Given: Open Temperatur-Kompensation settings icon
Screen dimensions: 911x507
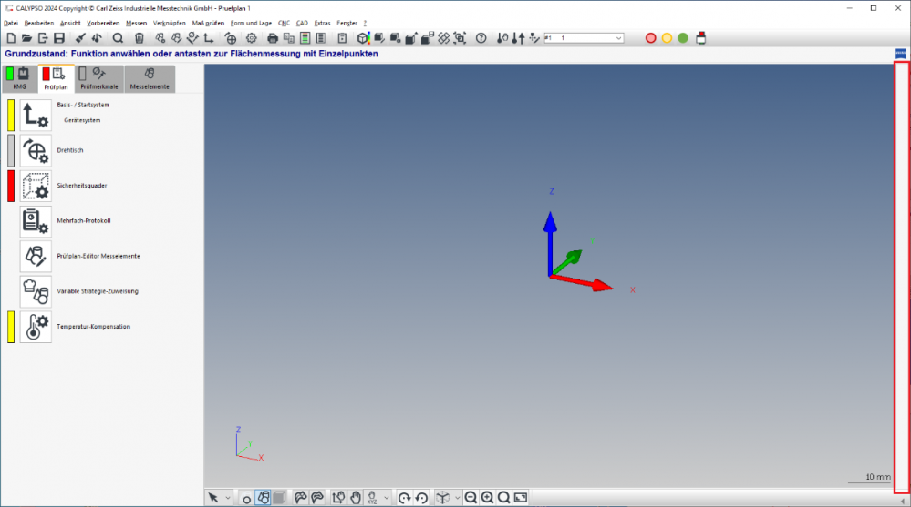Looking at the screenshot, I should [36, 327].
